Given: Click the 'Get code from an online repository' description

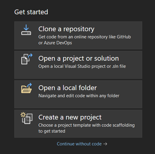Looking at the screenshot, I should point(85,37).
